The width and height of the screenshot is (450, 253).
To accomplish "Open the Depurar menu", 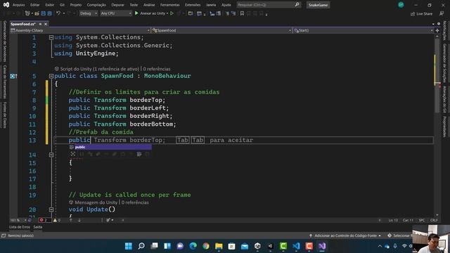I will 117,5.
